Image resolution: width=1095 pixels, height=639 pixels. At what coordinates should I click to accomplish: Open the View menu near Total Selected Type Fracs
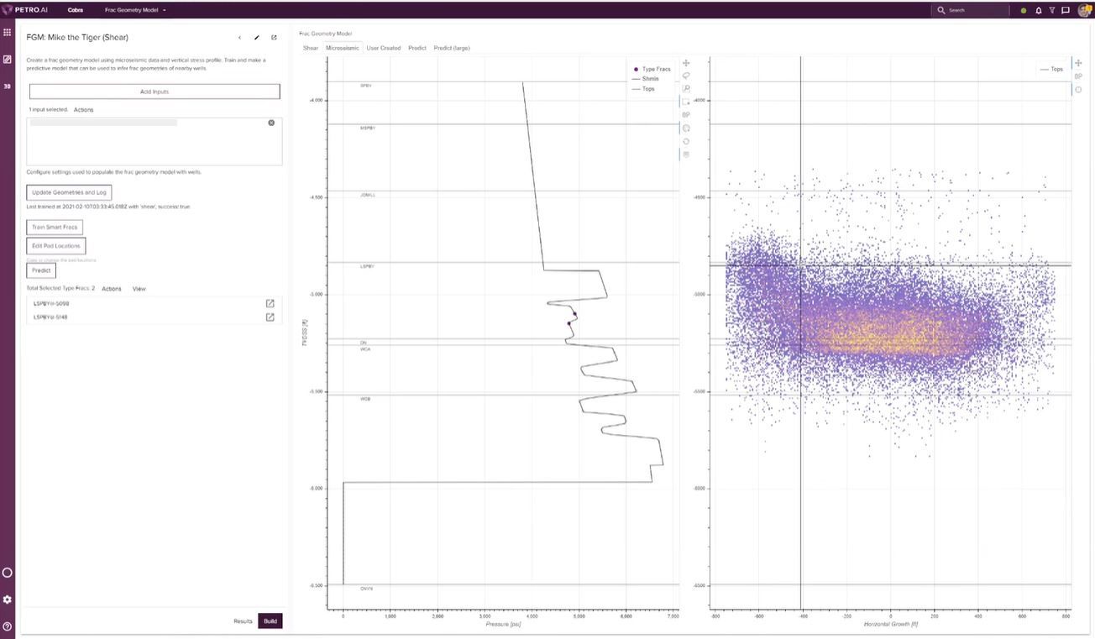(139, 288)
